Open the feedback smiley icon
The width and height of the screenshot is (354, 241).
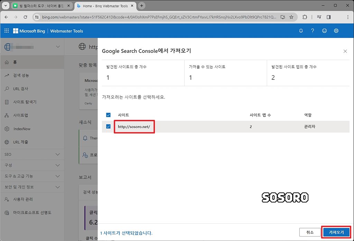click(324, 31)
